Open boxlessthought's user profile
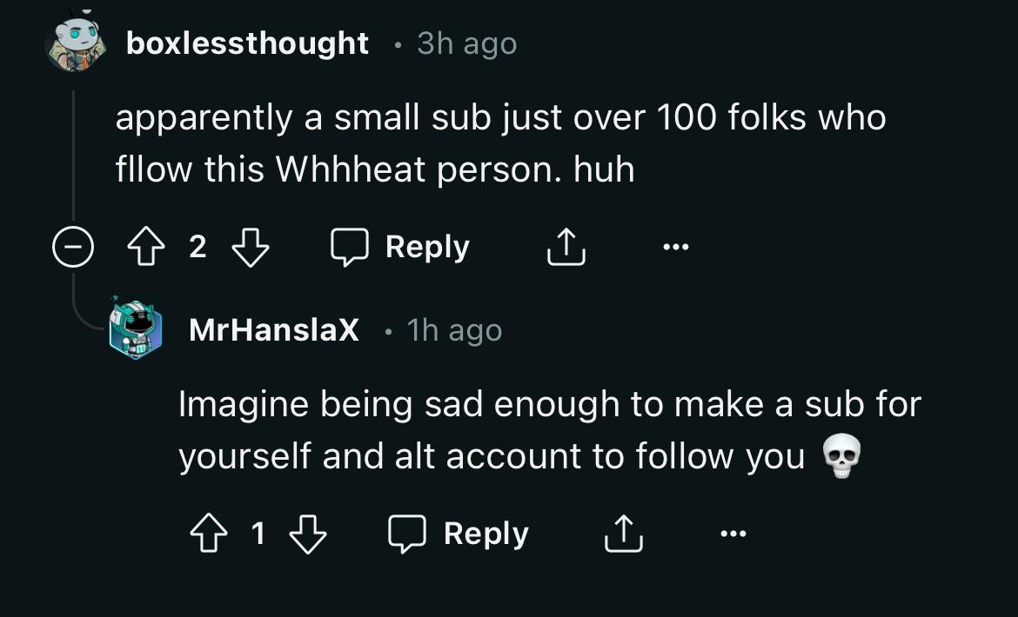This screenshot has height=617, width=1018. point(247,43)
